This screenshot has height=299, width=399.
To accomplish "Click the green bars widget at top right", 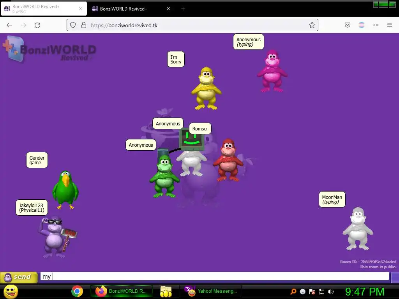I will pyautogui.click(x=384, y=4).
